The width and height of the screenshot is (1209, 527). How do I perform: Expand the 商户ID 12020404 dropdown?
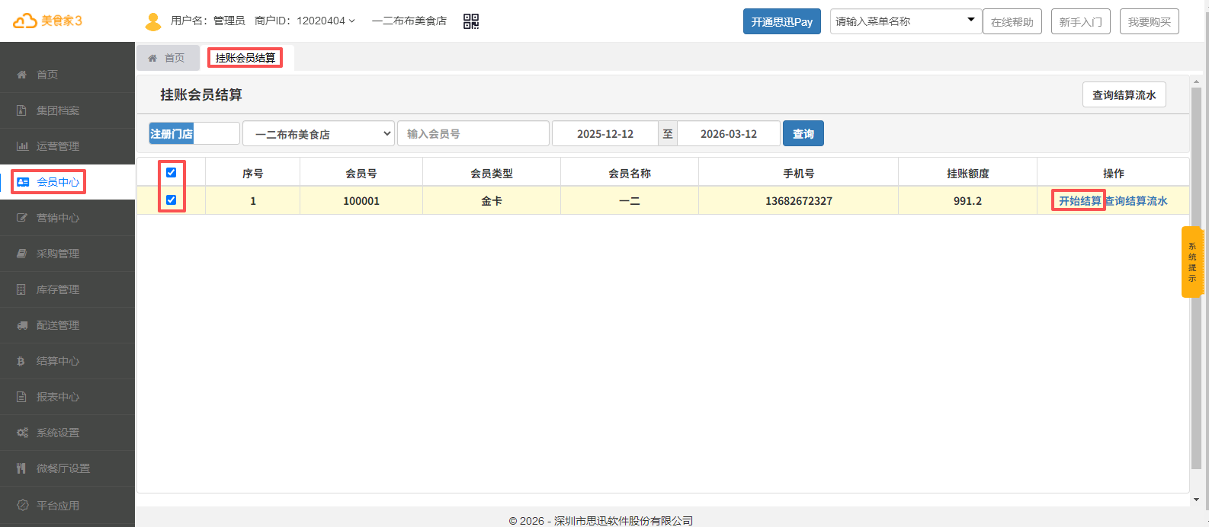point(305,21)
